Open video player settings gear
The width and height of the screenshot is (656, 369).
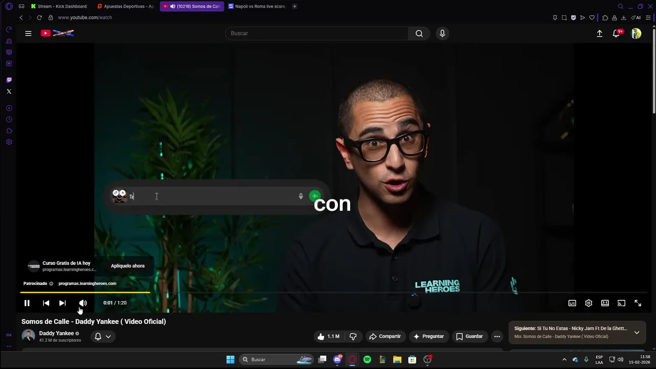[588, 303]
